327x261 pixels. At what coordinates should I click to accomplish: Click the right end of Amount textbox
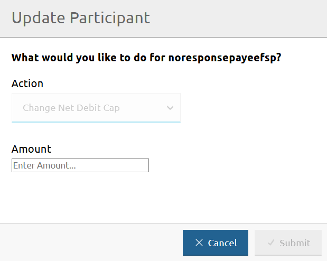[144, 165]
